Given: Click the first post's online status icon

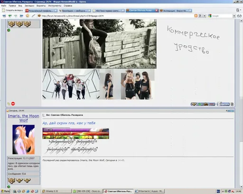Looking at the screenshot, I should click(x=9, y=30).
